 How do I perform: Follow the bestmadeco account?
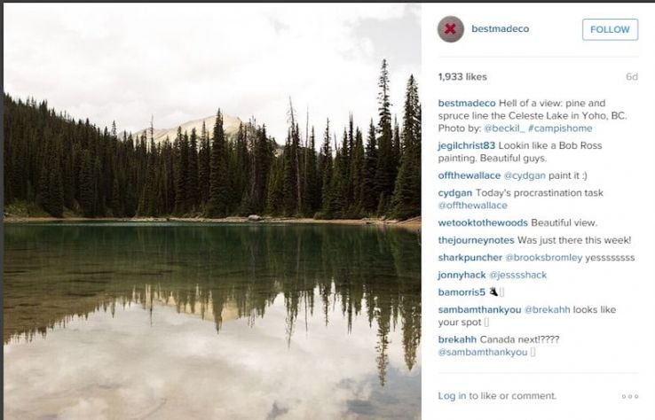tap(610, 29)
